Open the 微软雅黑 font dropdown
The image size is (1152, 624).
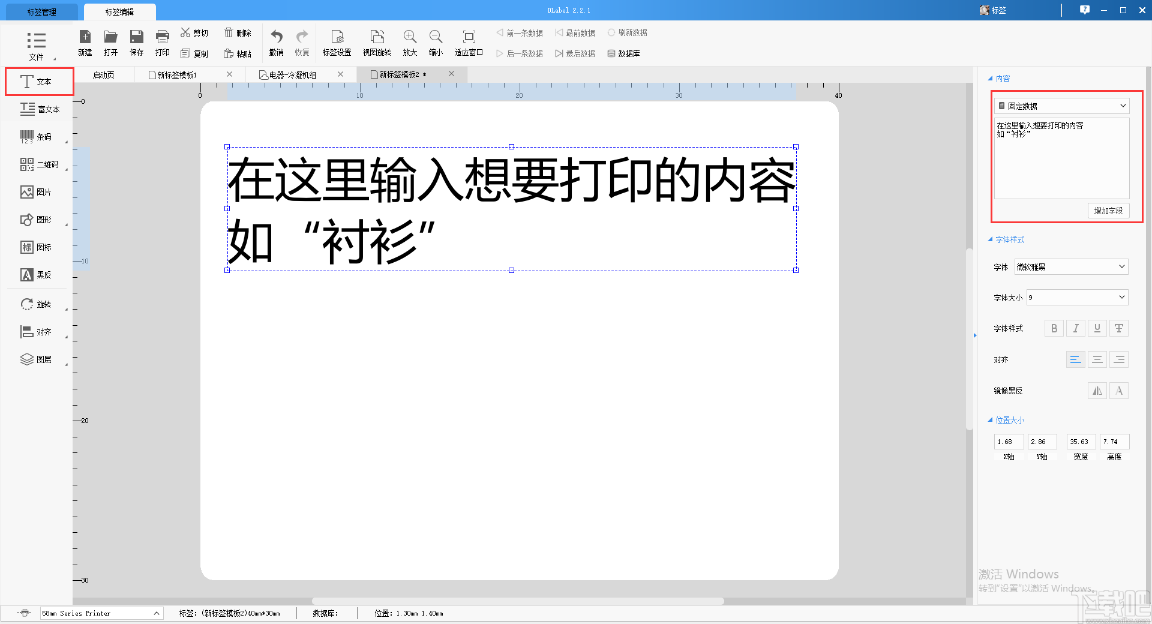(x=1070, y=266)
